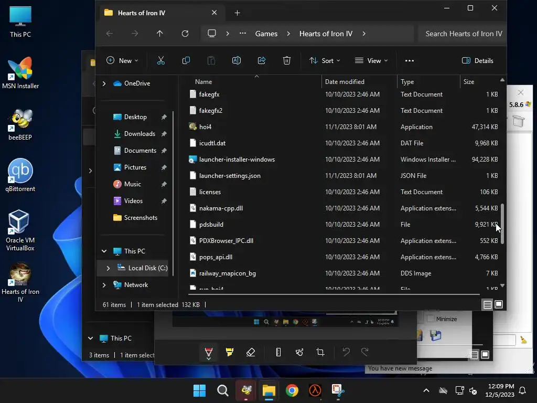Viewport: 537px width, 403px height.
Task: Add a new Explorer tab
Action: pyautogui.click(x=237, y=13)
